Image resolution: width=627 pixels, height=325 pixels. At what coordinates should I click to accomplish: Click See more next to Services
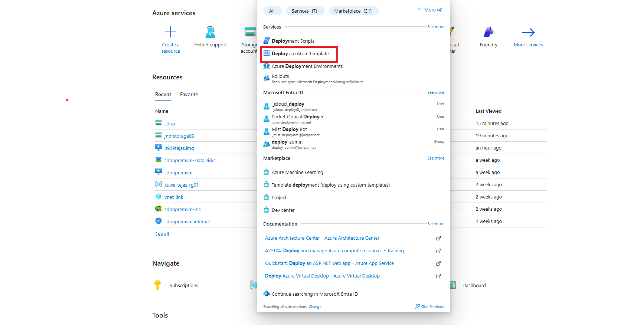click(436, 27)
